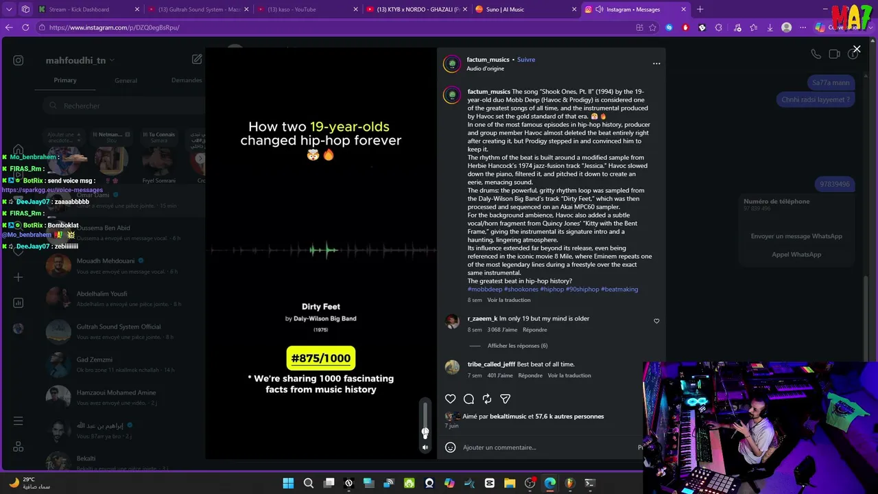Open the browser downloads icon

point(770,27)
